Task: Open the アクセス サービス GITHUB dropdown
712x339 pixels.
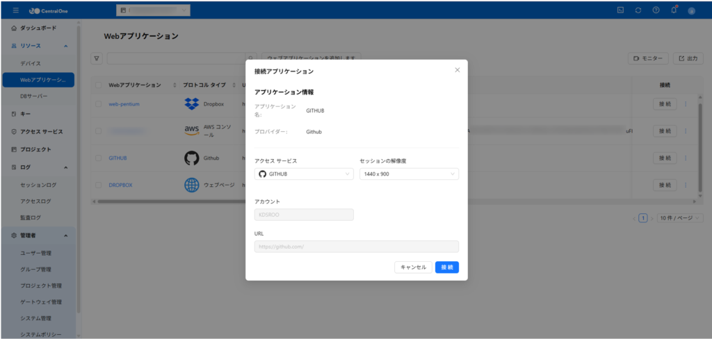Action: 304,174
